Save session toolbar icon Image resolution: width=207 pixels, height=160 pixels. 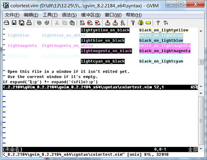115,23
